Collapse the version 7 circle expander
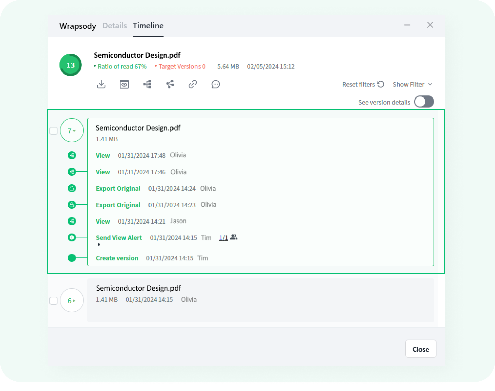The image size is (495, 391). [72, 131]
